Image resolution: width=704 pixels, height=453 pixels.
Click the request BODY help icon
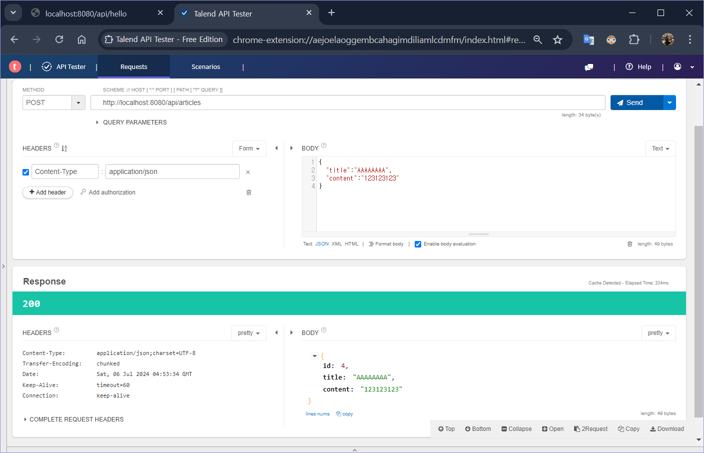pyautogui.click(x=324, y=145)
